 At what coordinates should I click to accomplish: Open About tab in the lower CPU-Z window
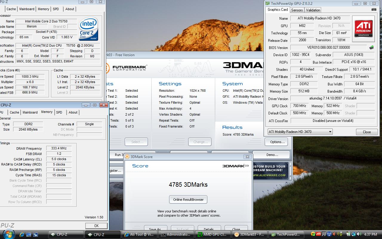tap(73, 112)
